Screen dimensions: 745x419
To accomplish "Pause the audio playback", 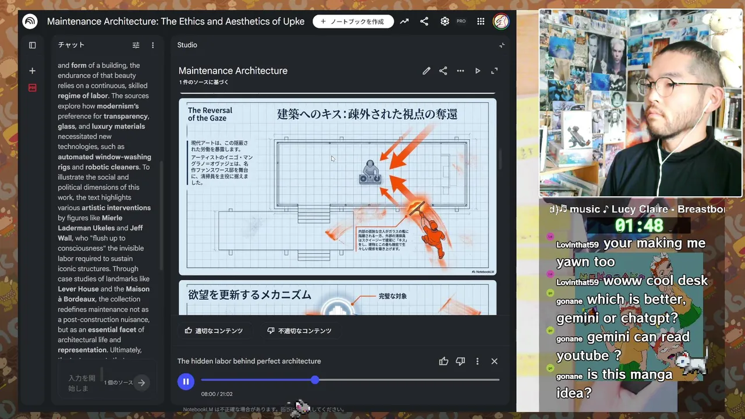I will (x=186, y=382).
